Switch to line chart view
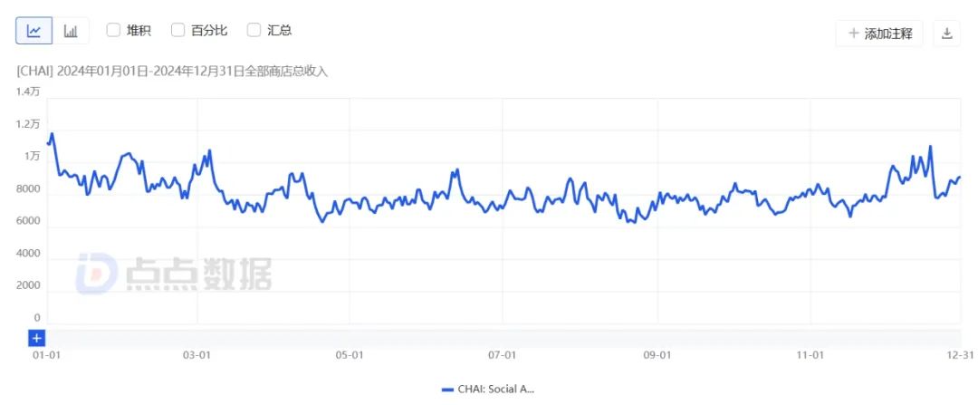978x405 pixels. 34,31
